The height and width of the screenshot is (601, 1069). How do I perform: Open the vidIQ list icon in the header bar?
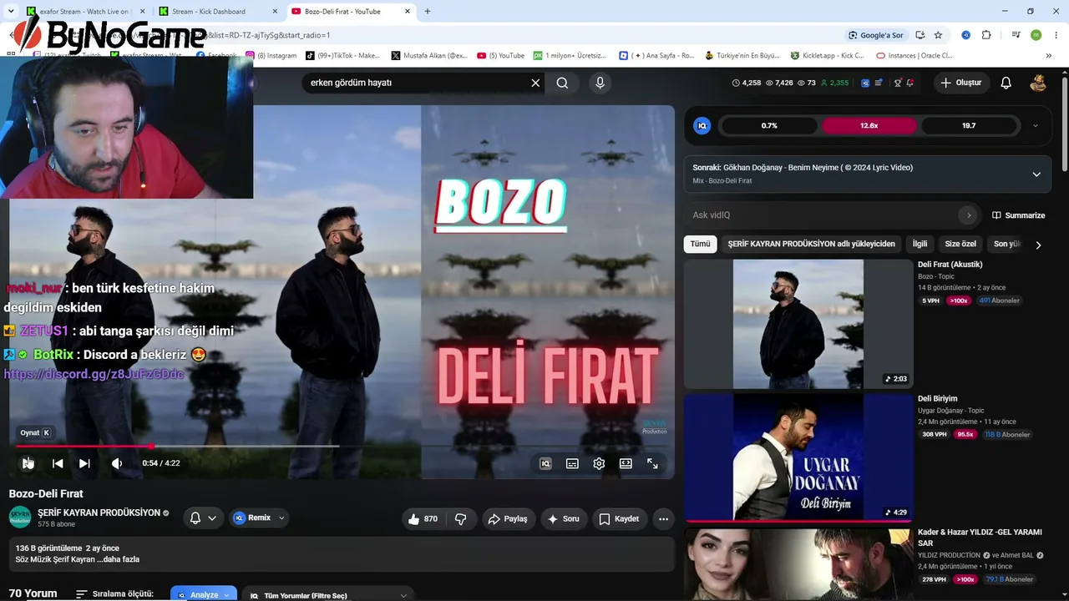[879, 83]
